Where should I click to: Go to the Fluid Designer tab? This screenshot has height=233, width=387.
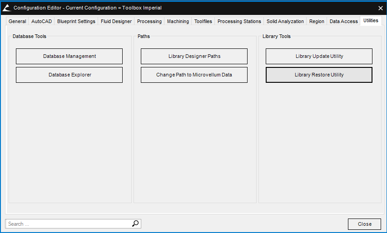tap(116, 21)
